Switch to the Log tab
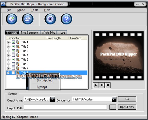 pyautogui.click(x=62, y=33)
